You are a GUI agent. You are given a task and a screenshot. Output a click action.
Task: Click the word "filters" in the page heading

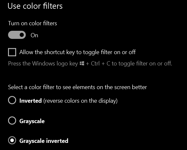(53, 6)
